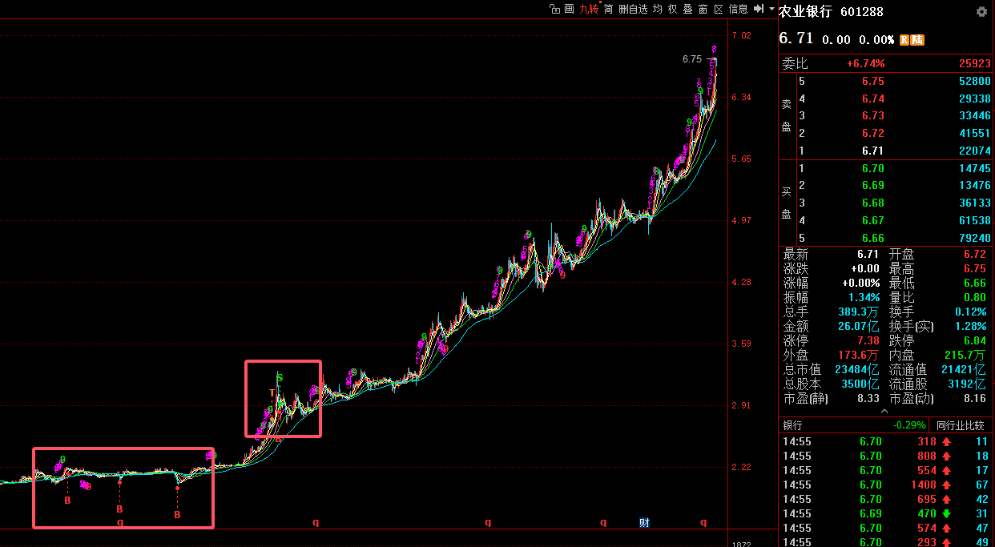
Task: Click the 叠 overlay stock icon
Action: (x=687, y=9)
